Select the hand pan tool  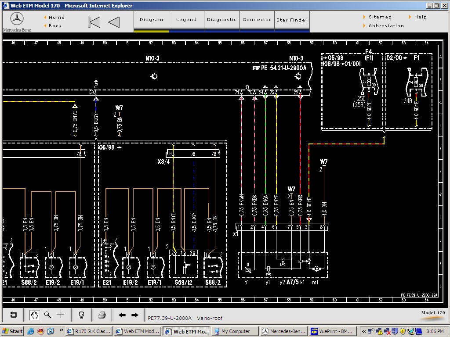point(35,315)
